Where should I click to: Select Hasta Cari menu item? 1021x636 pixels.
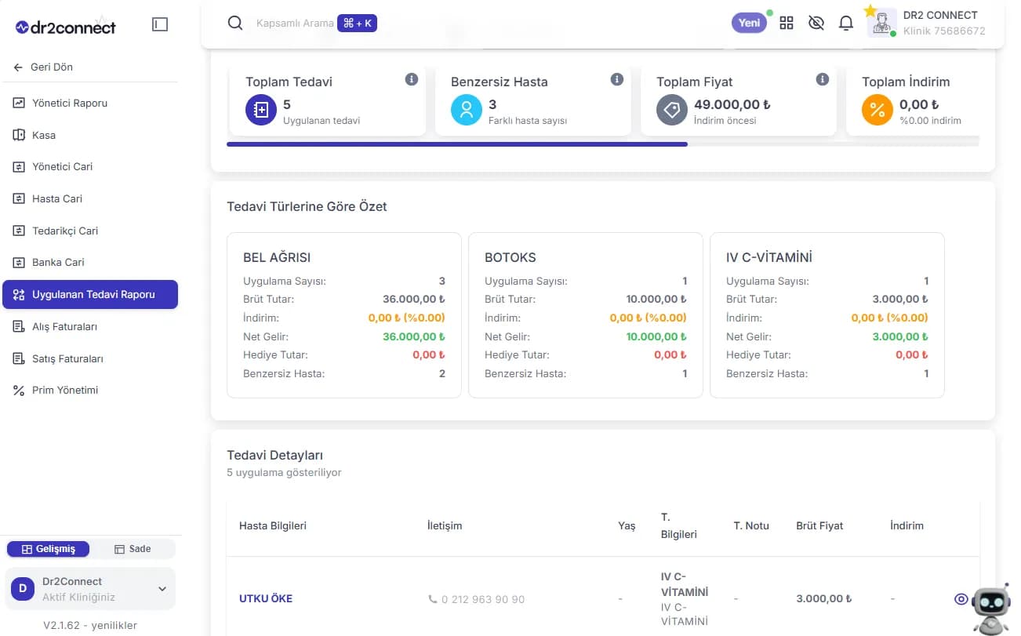coord(90,198)
